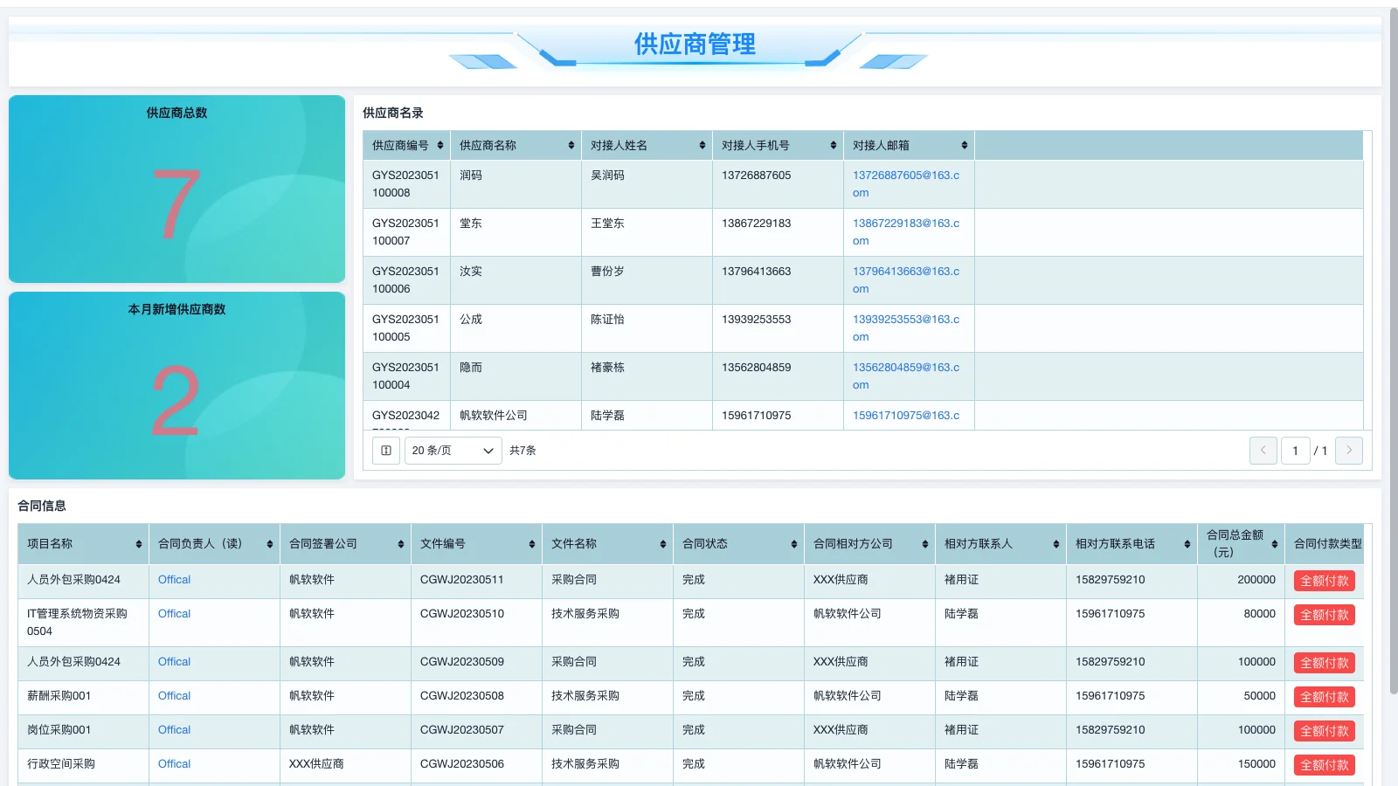Open the 20 条/页 page size dropdown
The image size is (1398, 786).
(x=453, y=451)
